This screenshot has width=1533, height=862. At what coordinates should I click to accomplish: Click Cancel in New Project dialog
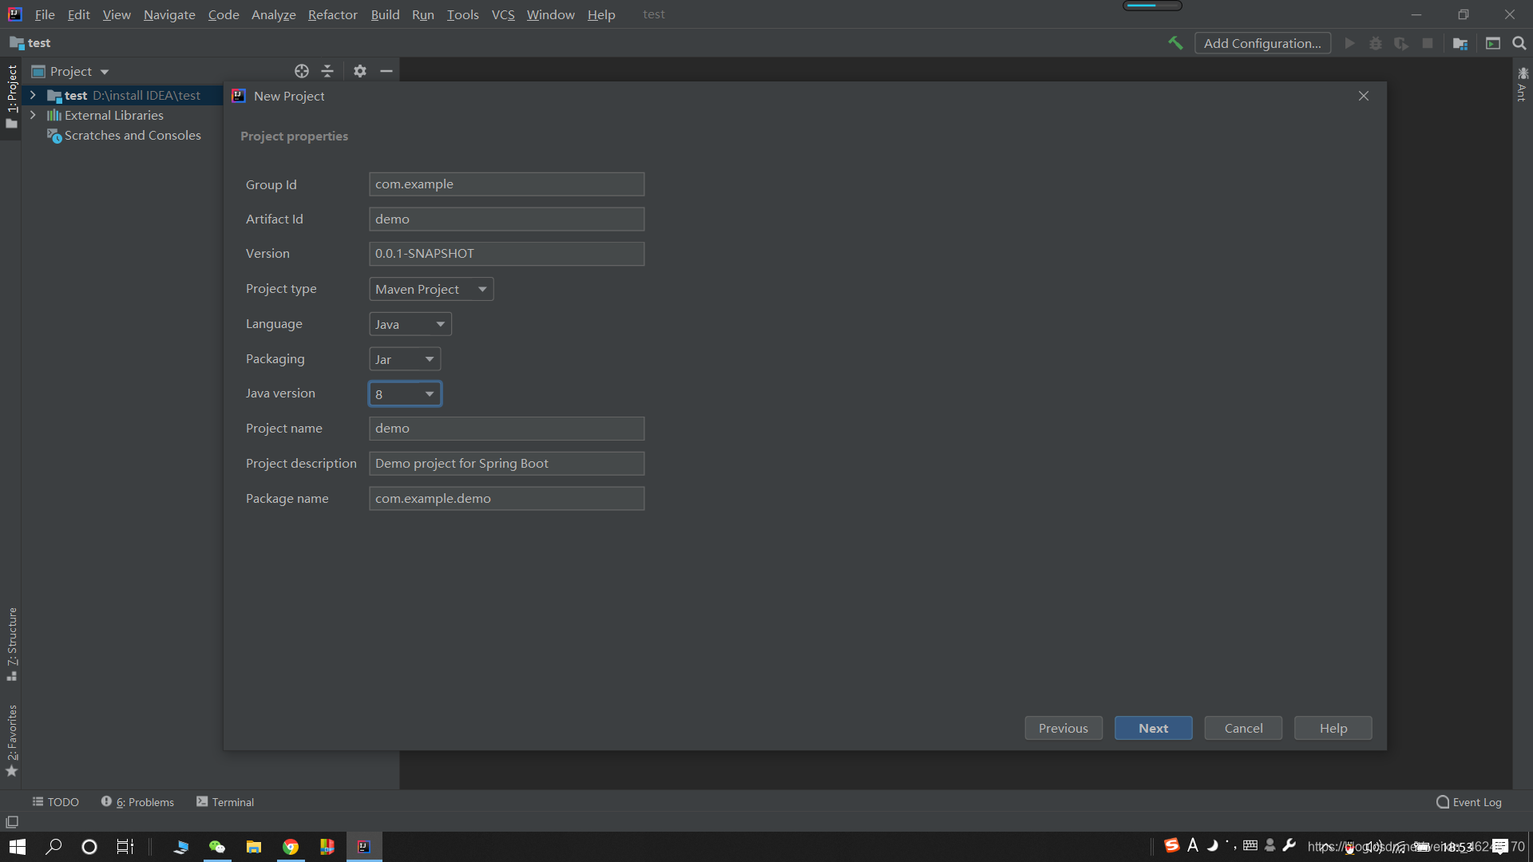pyautogui.click(x=1243, y=728)
